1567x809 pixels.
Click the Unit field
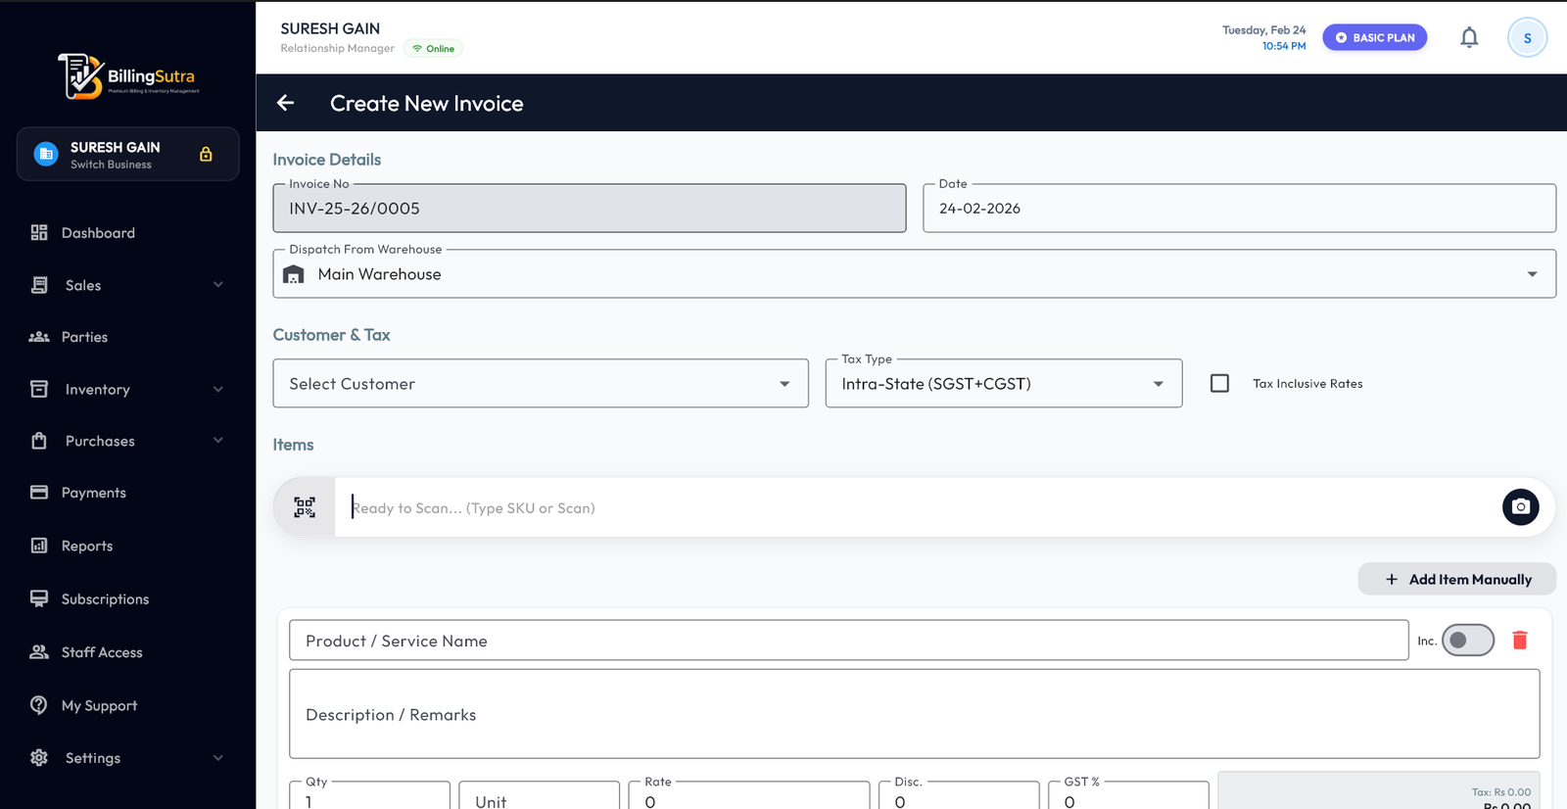(x=540, y=795)
